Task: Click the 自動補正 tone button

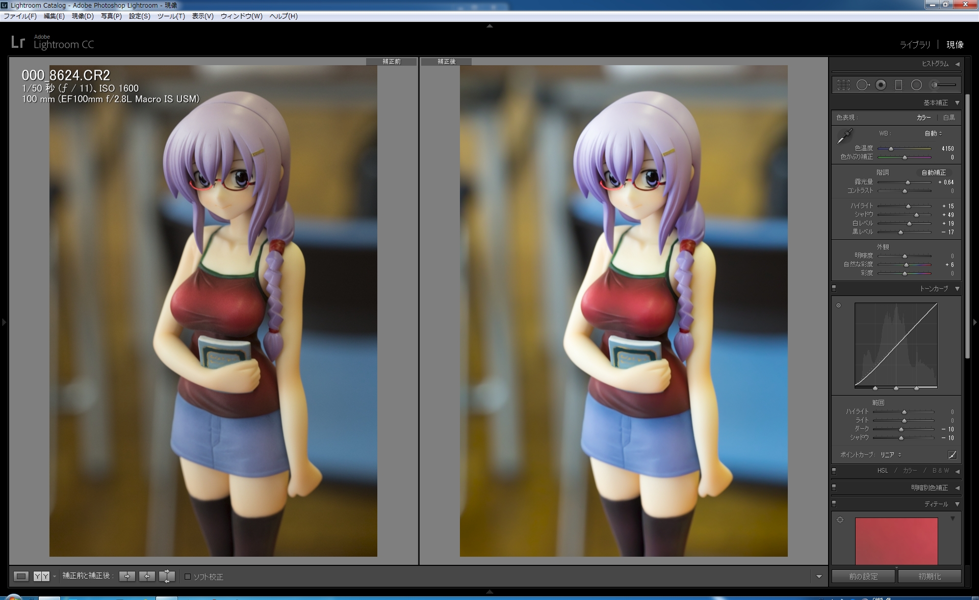Action: pyautogui.click(x=934, y=173)
